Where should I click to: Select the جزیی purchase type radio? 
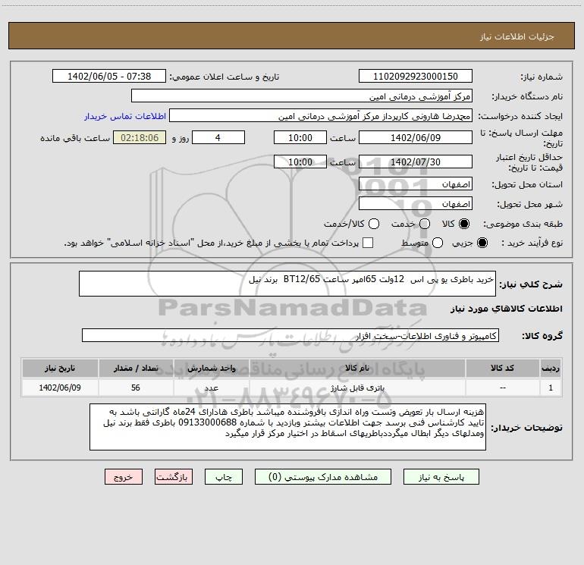[482, 243]
